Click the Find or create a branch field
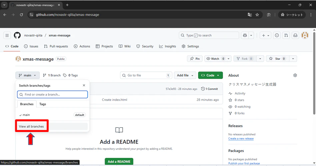316x166 pixels. click(52, 94)
